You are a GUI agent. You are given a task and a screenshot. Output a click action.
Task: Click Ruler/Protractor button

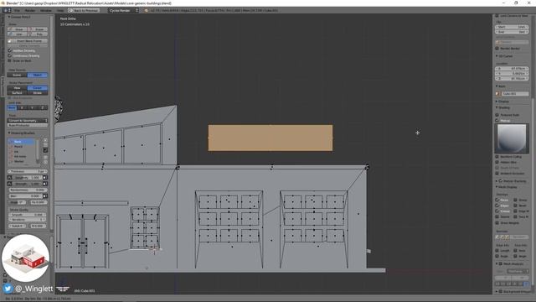(28, 125)
